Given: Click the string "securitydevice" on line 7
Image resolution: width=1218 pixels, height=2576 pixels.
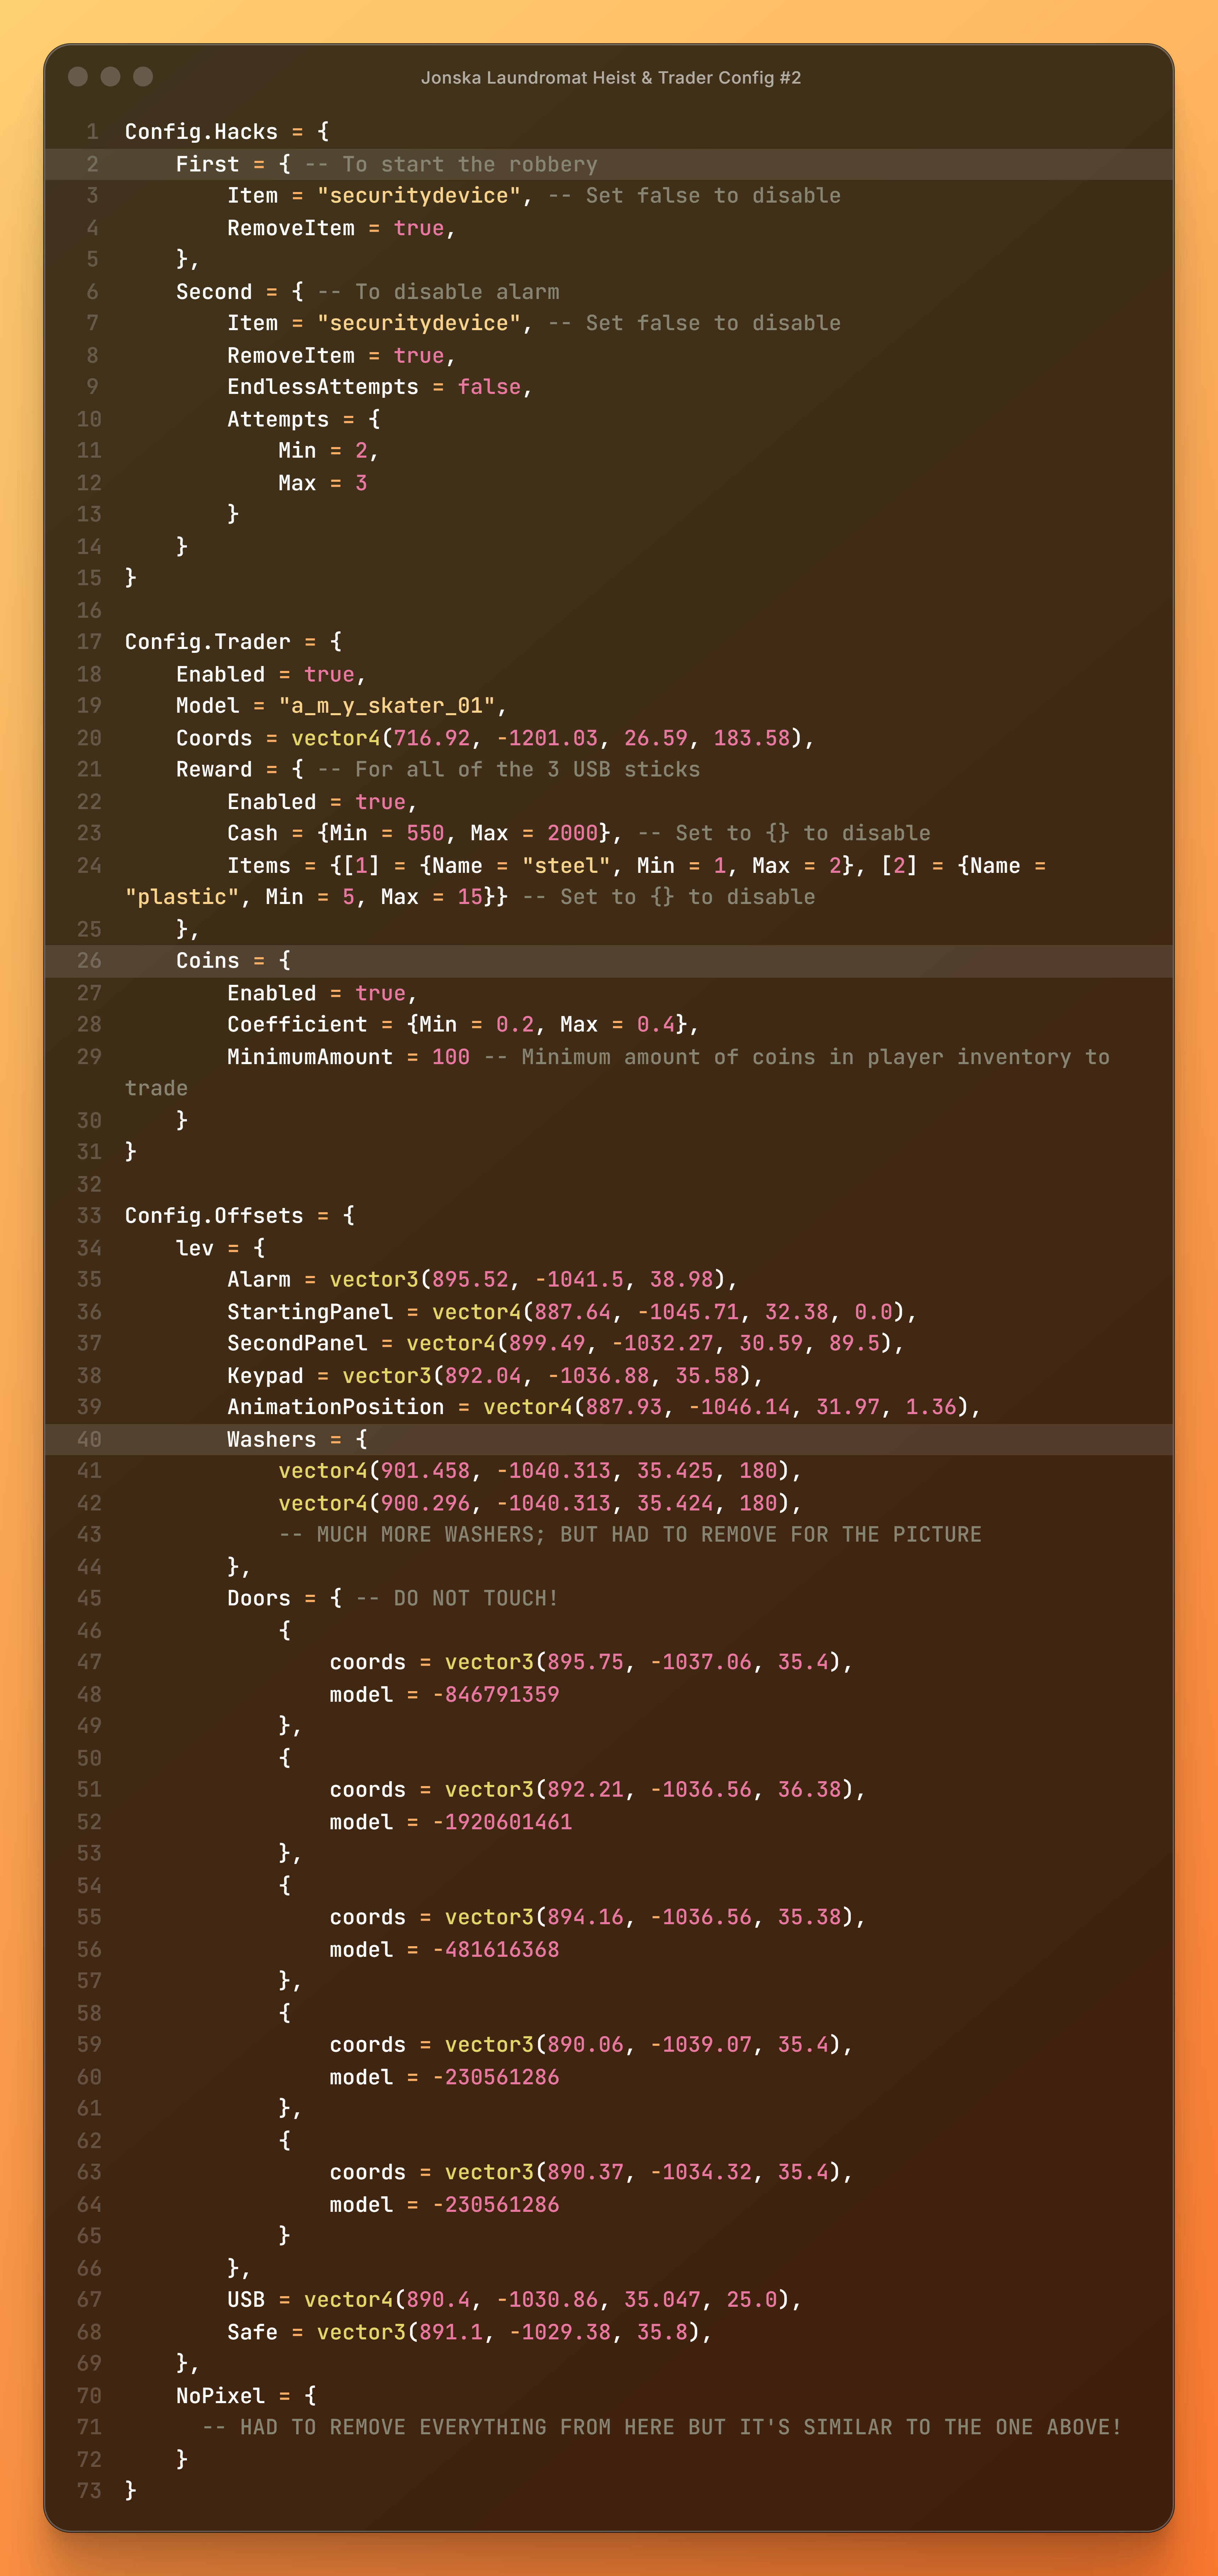Looking at the screenshot, I should point(419,323).
